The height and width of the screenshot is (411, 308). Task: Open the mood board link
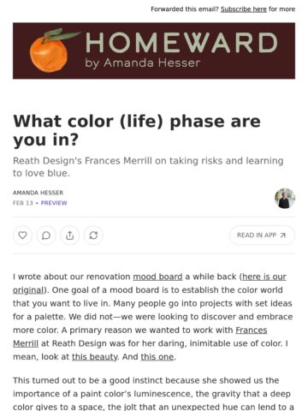(x=157, y=277)
